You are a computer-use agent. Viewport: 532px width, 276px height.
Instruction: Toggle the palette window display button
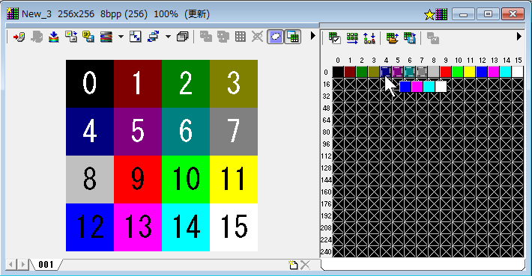(292, 37)
